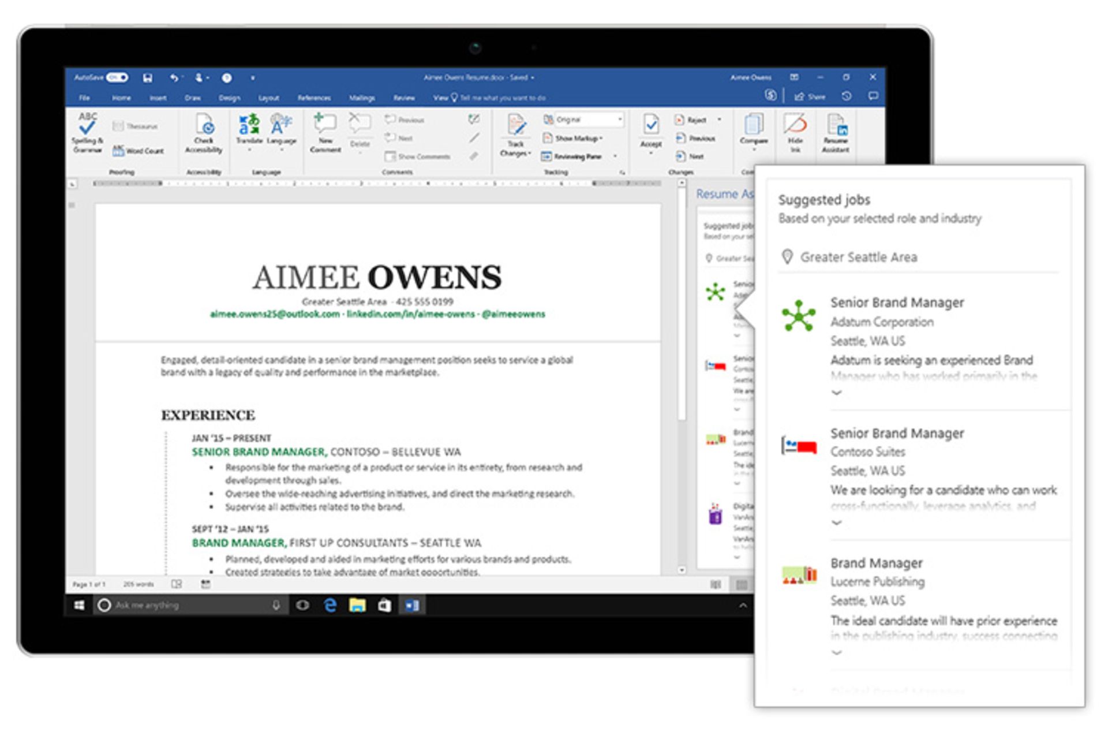Click the ribbon display options icon
The image size is (1108, 739).
coord(795,77)
